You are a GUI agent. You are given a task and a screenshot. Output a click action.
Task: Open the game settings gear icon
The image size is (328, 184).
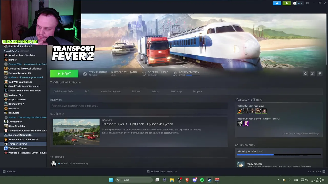tap(305, 74)
